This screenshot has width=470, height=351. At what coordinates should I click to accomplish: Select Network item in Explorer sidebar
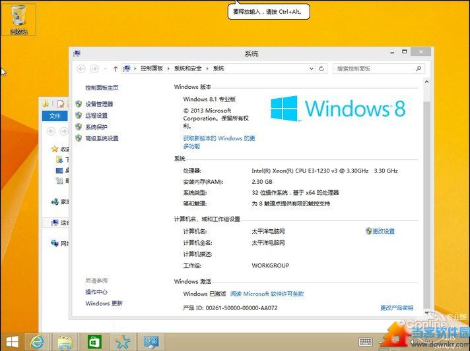pyautogui.click(x=60, y=244)
